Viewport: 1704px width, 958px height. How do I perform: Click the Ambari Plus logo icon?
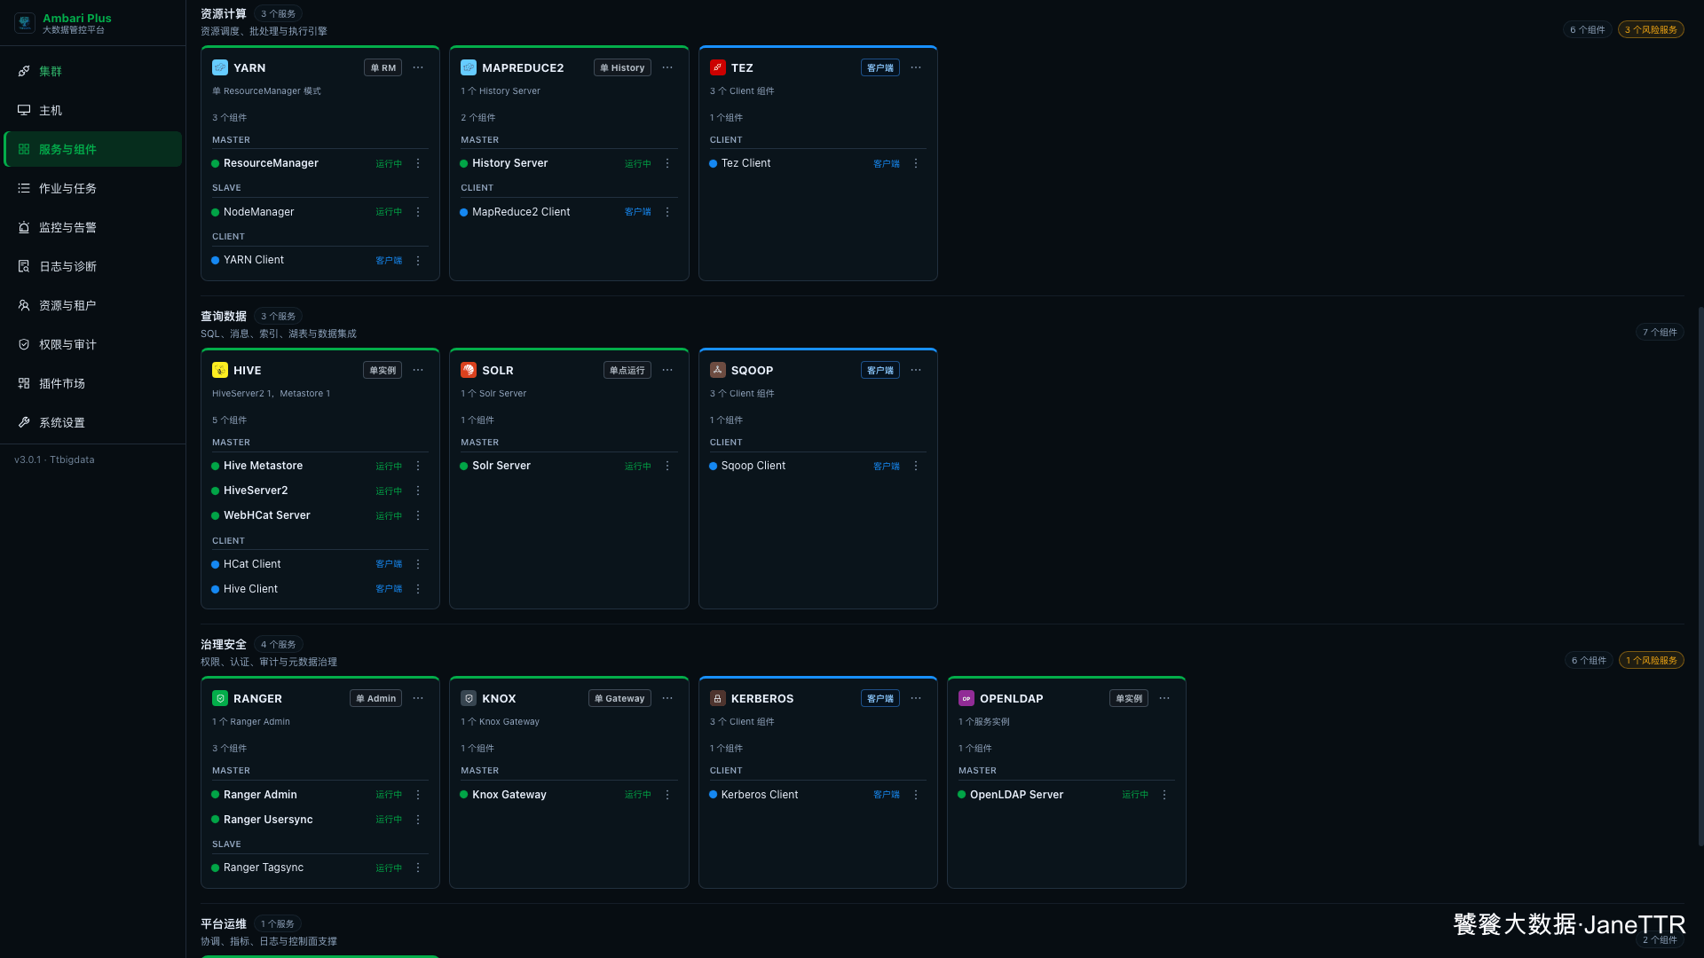(25, 23)
